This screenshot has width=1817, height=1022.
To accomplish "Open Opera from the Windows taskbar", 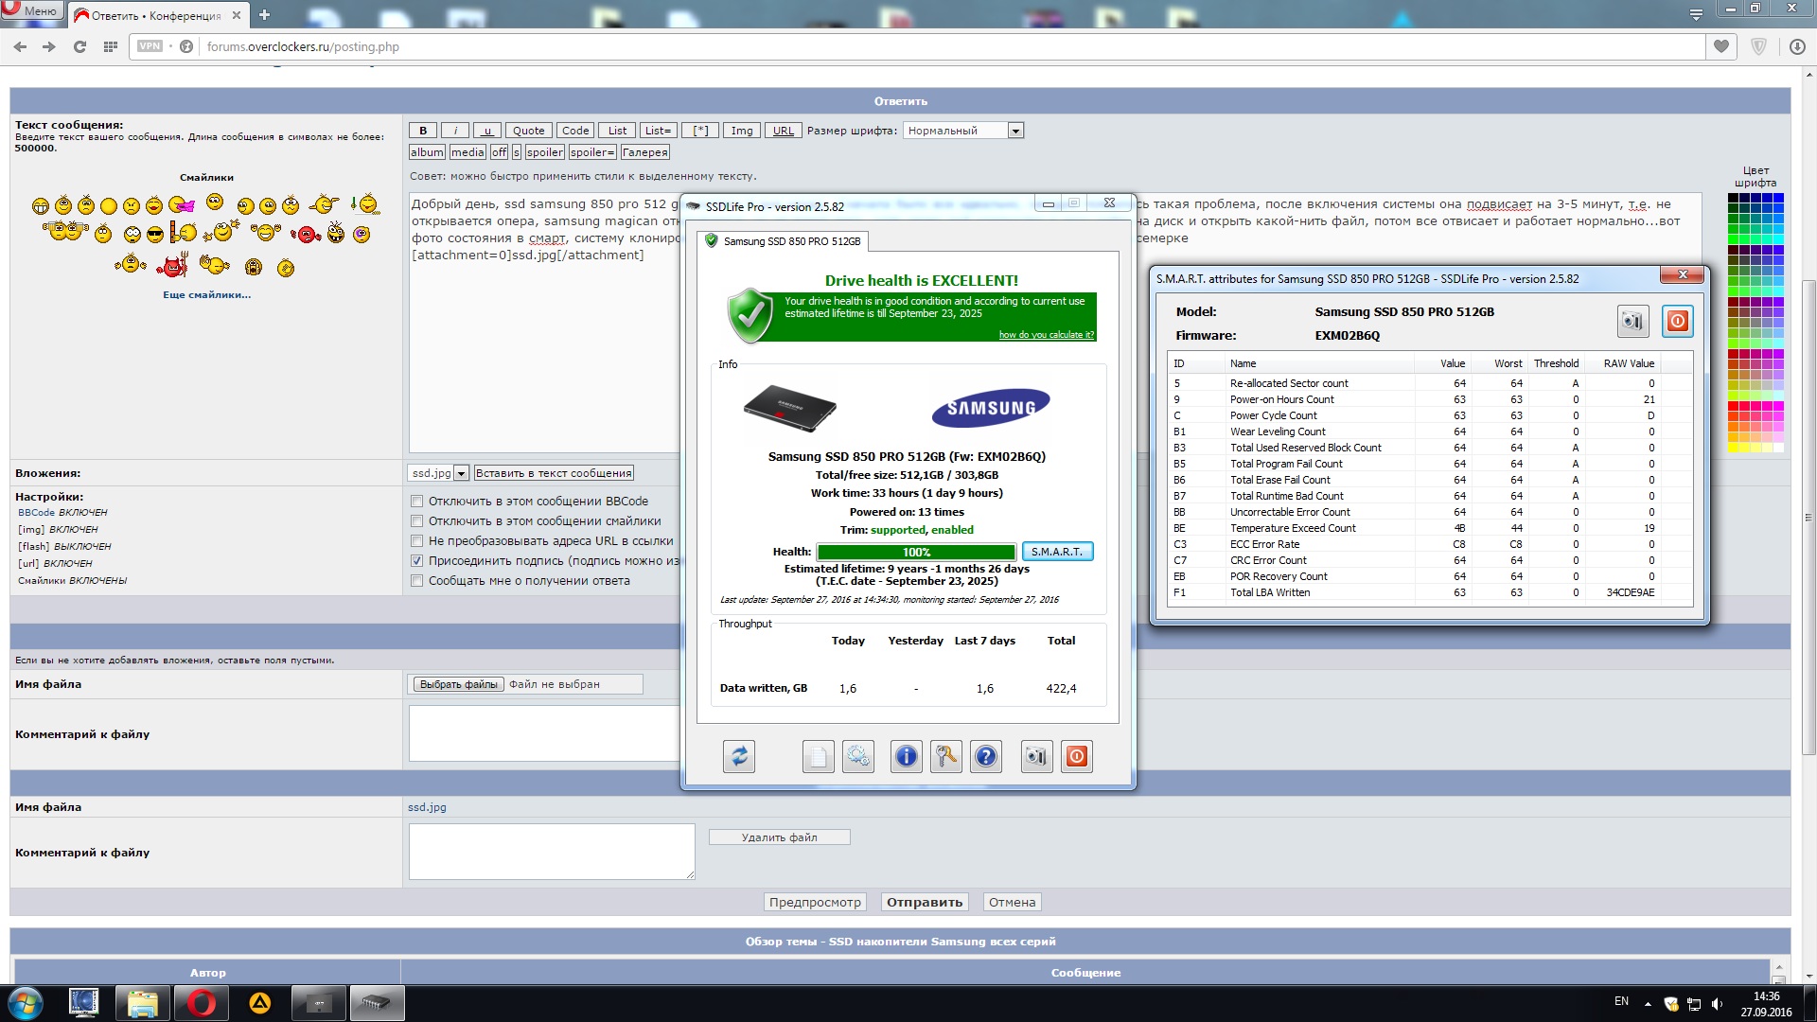I will coord(201,1003).
